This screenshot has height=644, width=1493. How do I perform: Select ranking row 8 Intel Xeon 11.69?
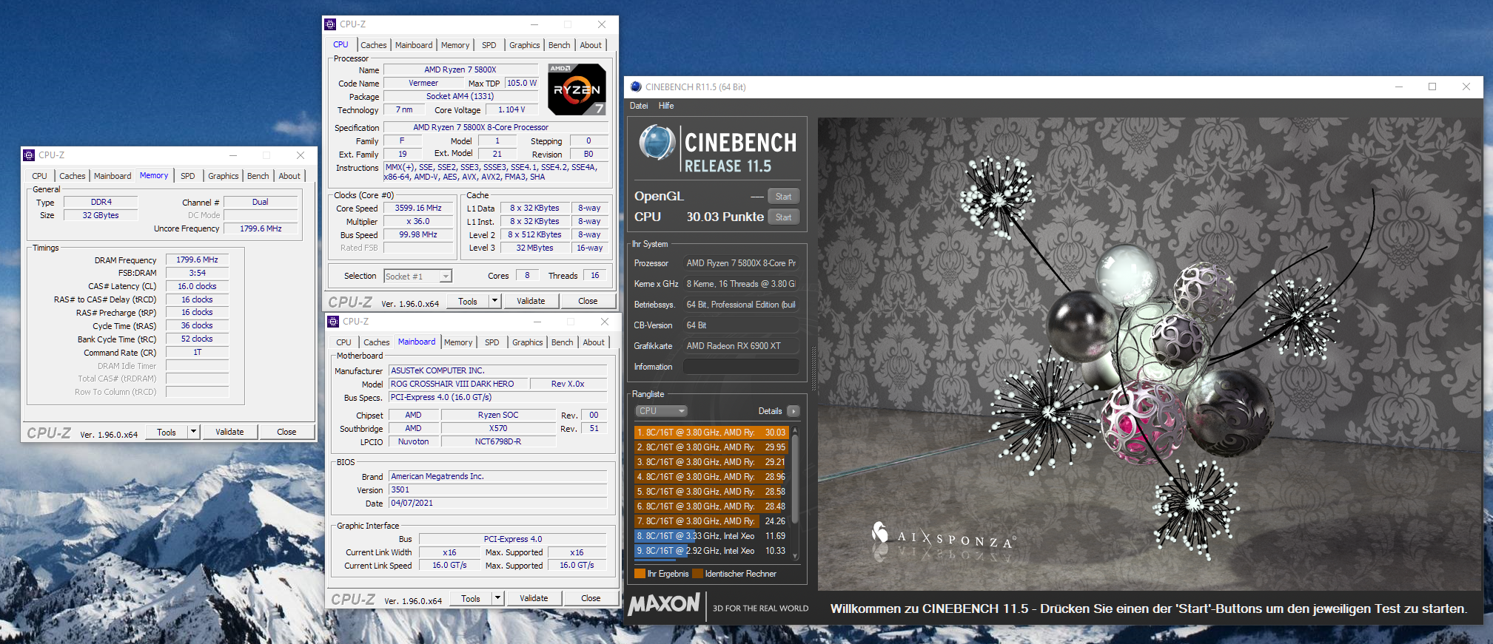point(711,536)
